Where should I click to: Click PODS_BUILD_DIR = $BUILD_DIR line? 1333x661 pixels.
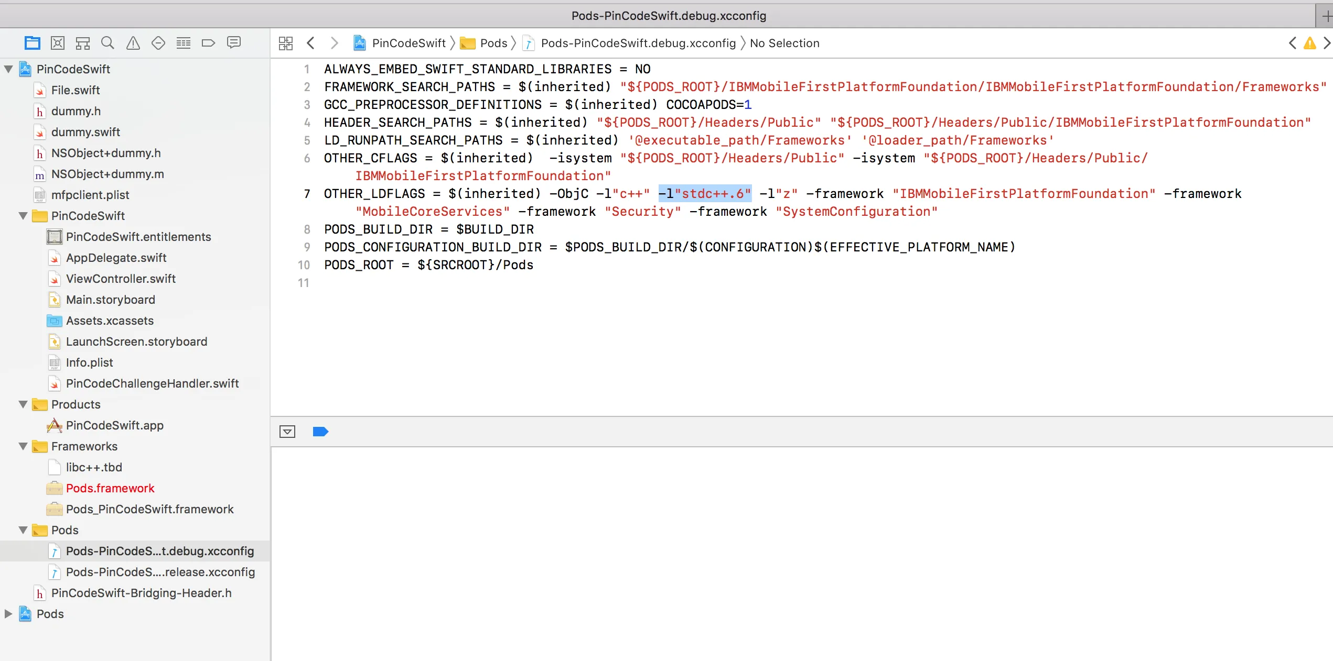pos(428,229)
